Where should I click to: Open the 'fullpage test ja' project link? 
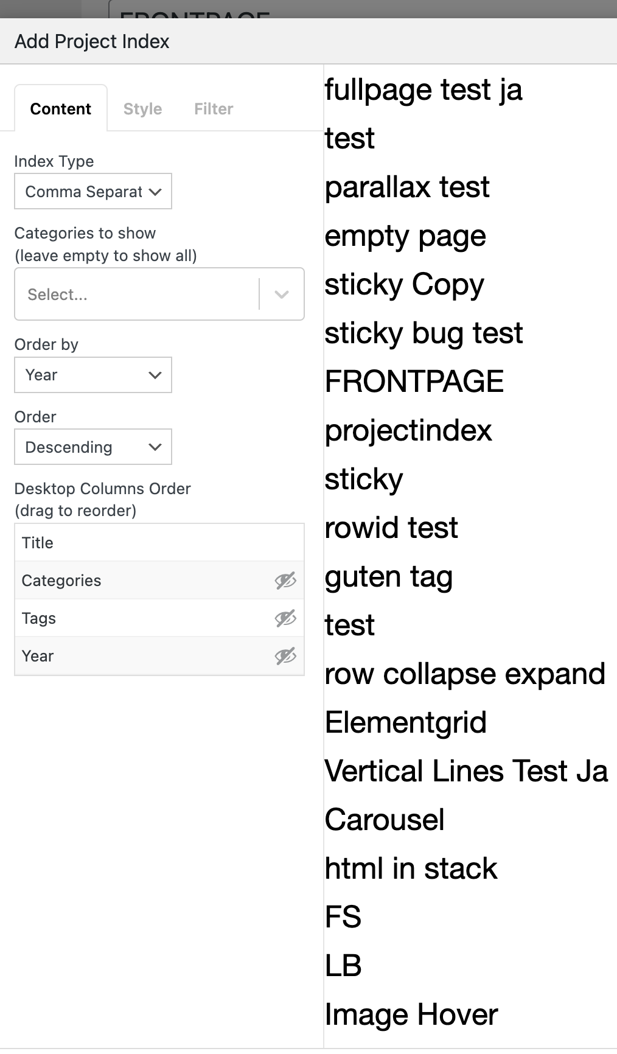[x=424, y=90]
